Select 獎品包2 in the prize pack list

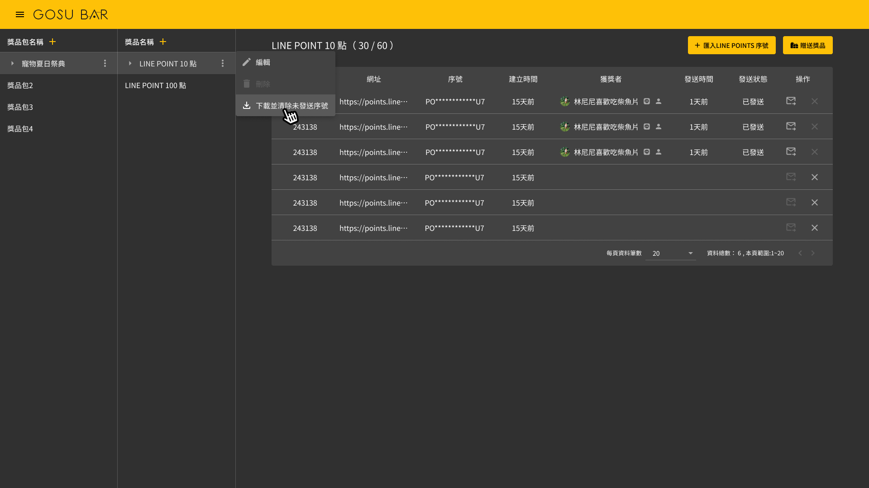pos(58,85)
